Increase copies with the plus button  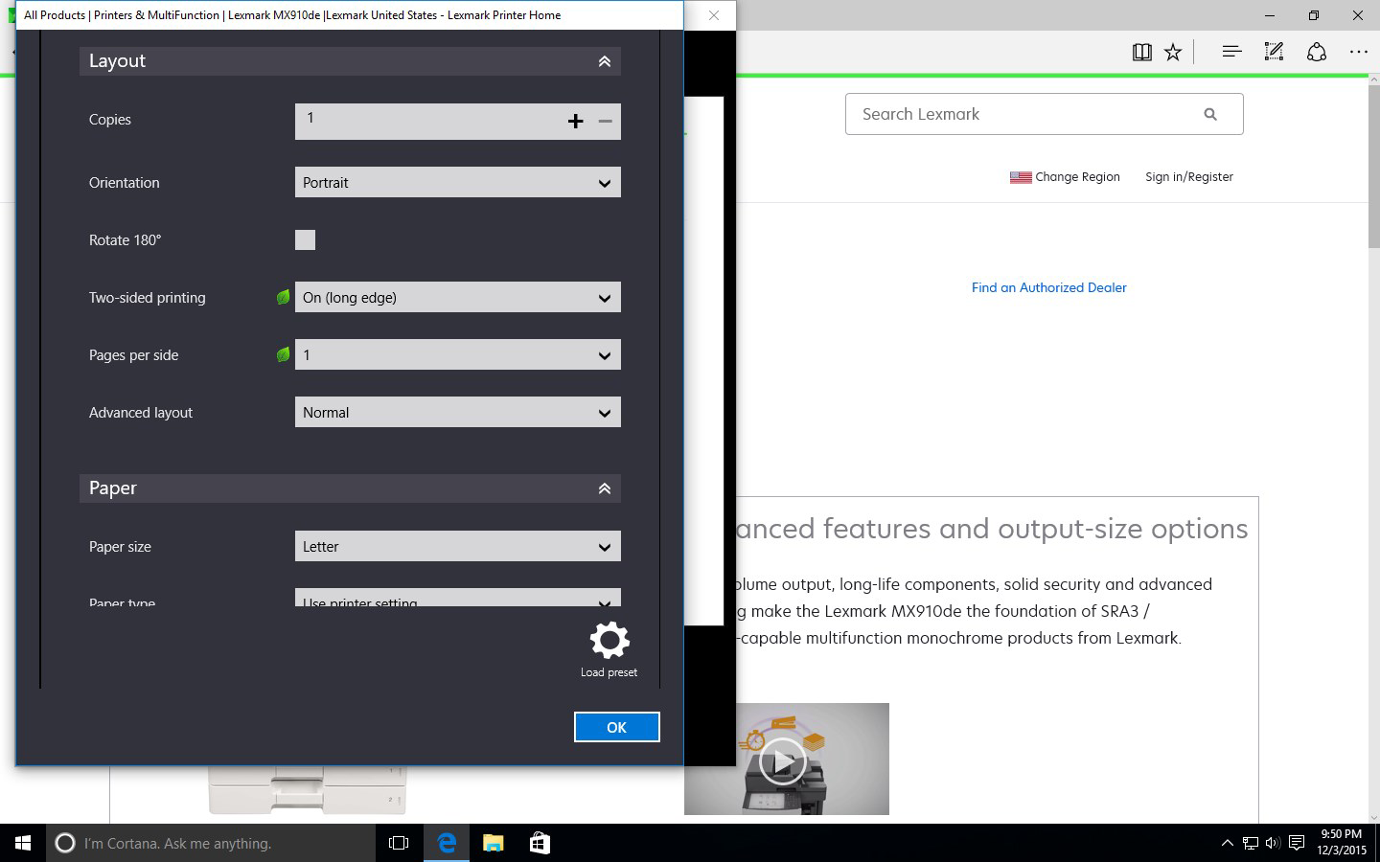(x=576, y=121)
